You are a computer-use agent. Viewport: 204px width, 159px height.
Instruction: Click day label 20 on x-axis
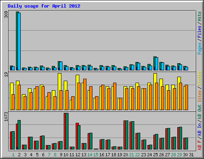(x=126, y=155)
